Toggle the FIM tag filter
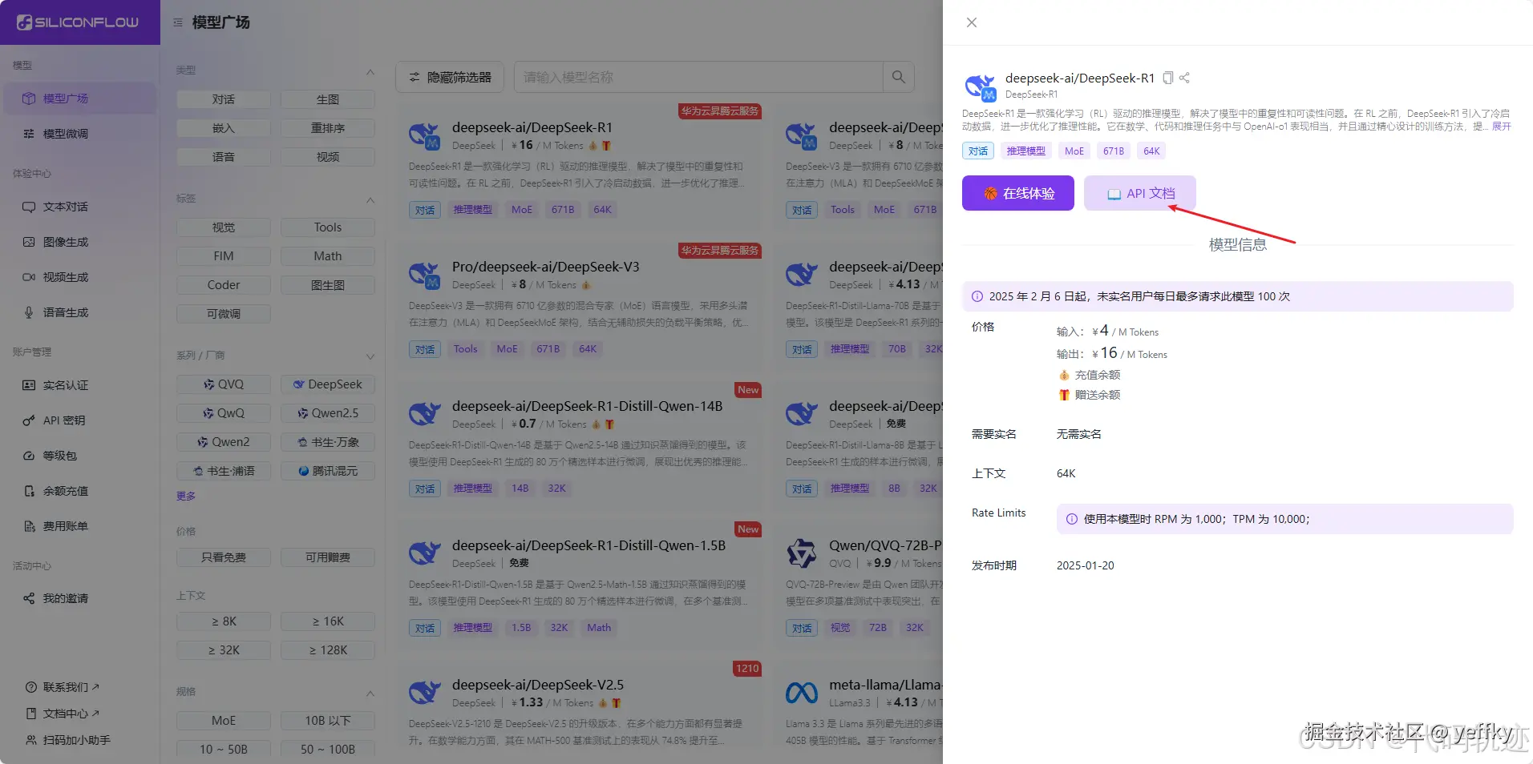This screenshot has width=1533, height=764. pos(224,256)
